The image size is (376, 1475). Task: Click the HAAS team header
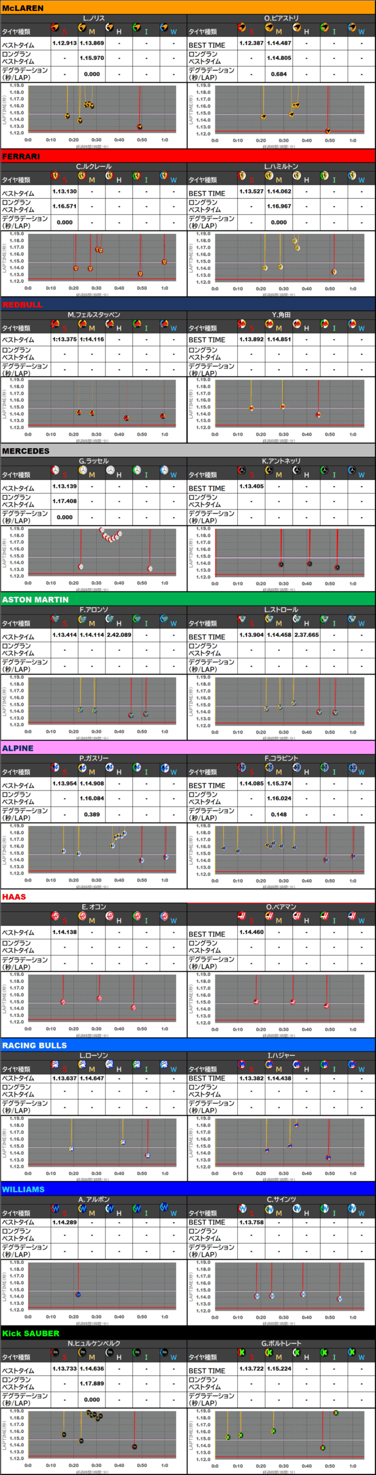[x=188, y=897]
